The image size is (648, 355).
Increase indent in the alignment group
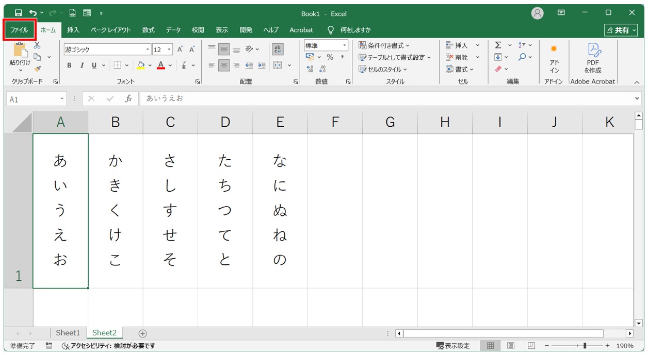tap(262, 65)
